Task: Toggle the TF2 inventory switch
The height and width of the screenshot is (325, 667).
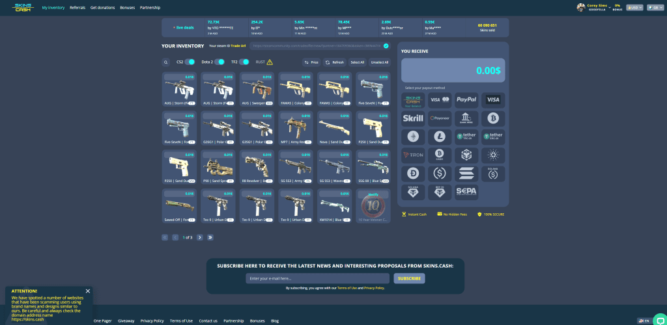Action: pos(244,62)
